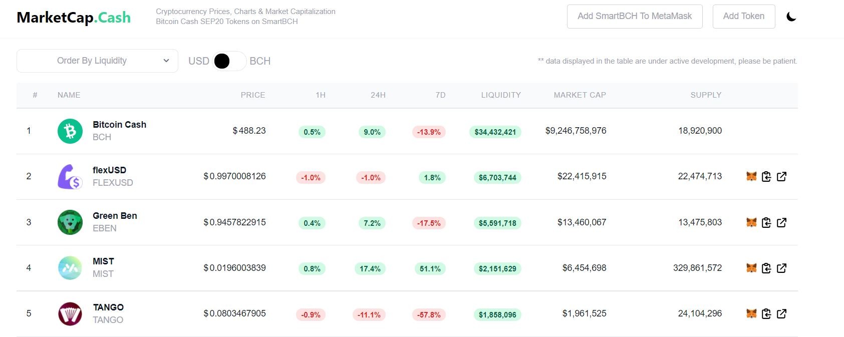This screenshot has height=337, width=844.
Task: Open the Green Ben token name link
Action: (x=115, y=216)
